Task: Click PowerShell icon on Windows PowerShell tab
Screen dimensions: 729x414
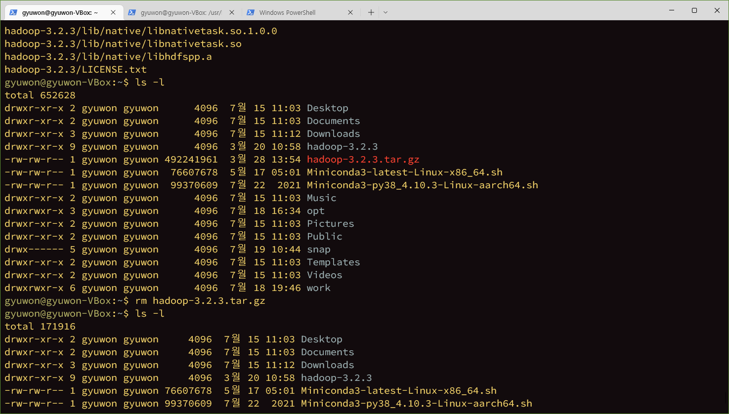Action: click(x=251, y=12)
